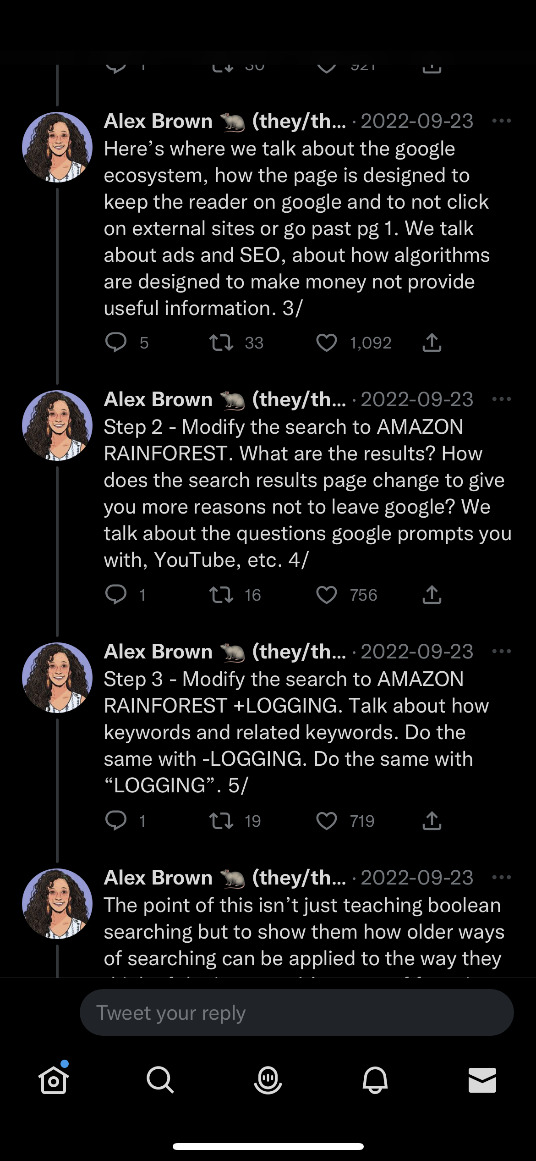Open the Spaces tab
The image size is (536, 1161).
point(268,1080)
